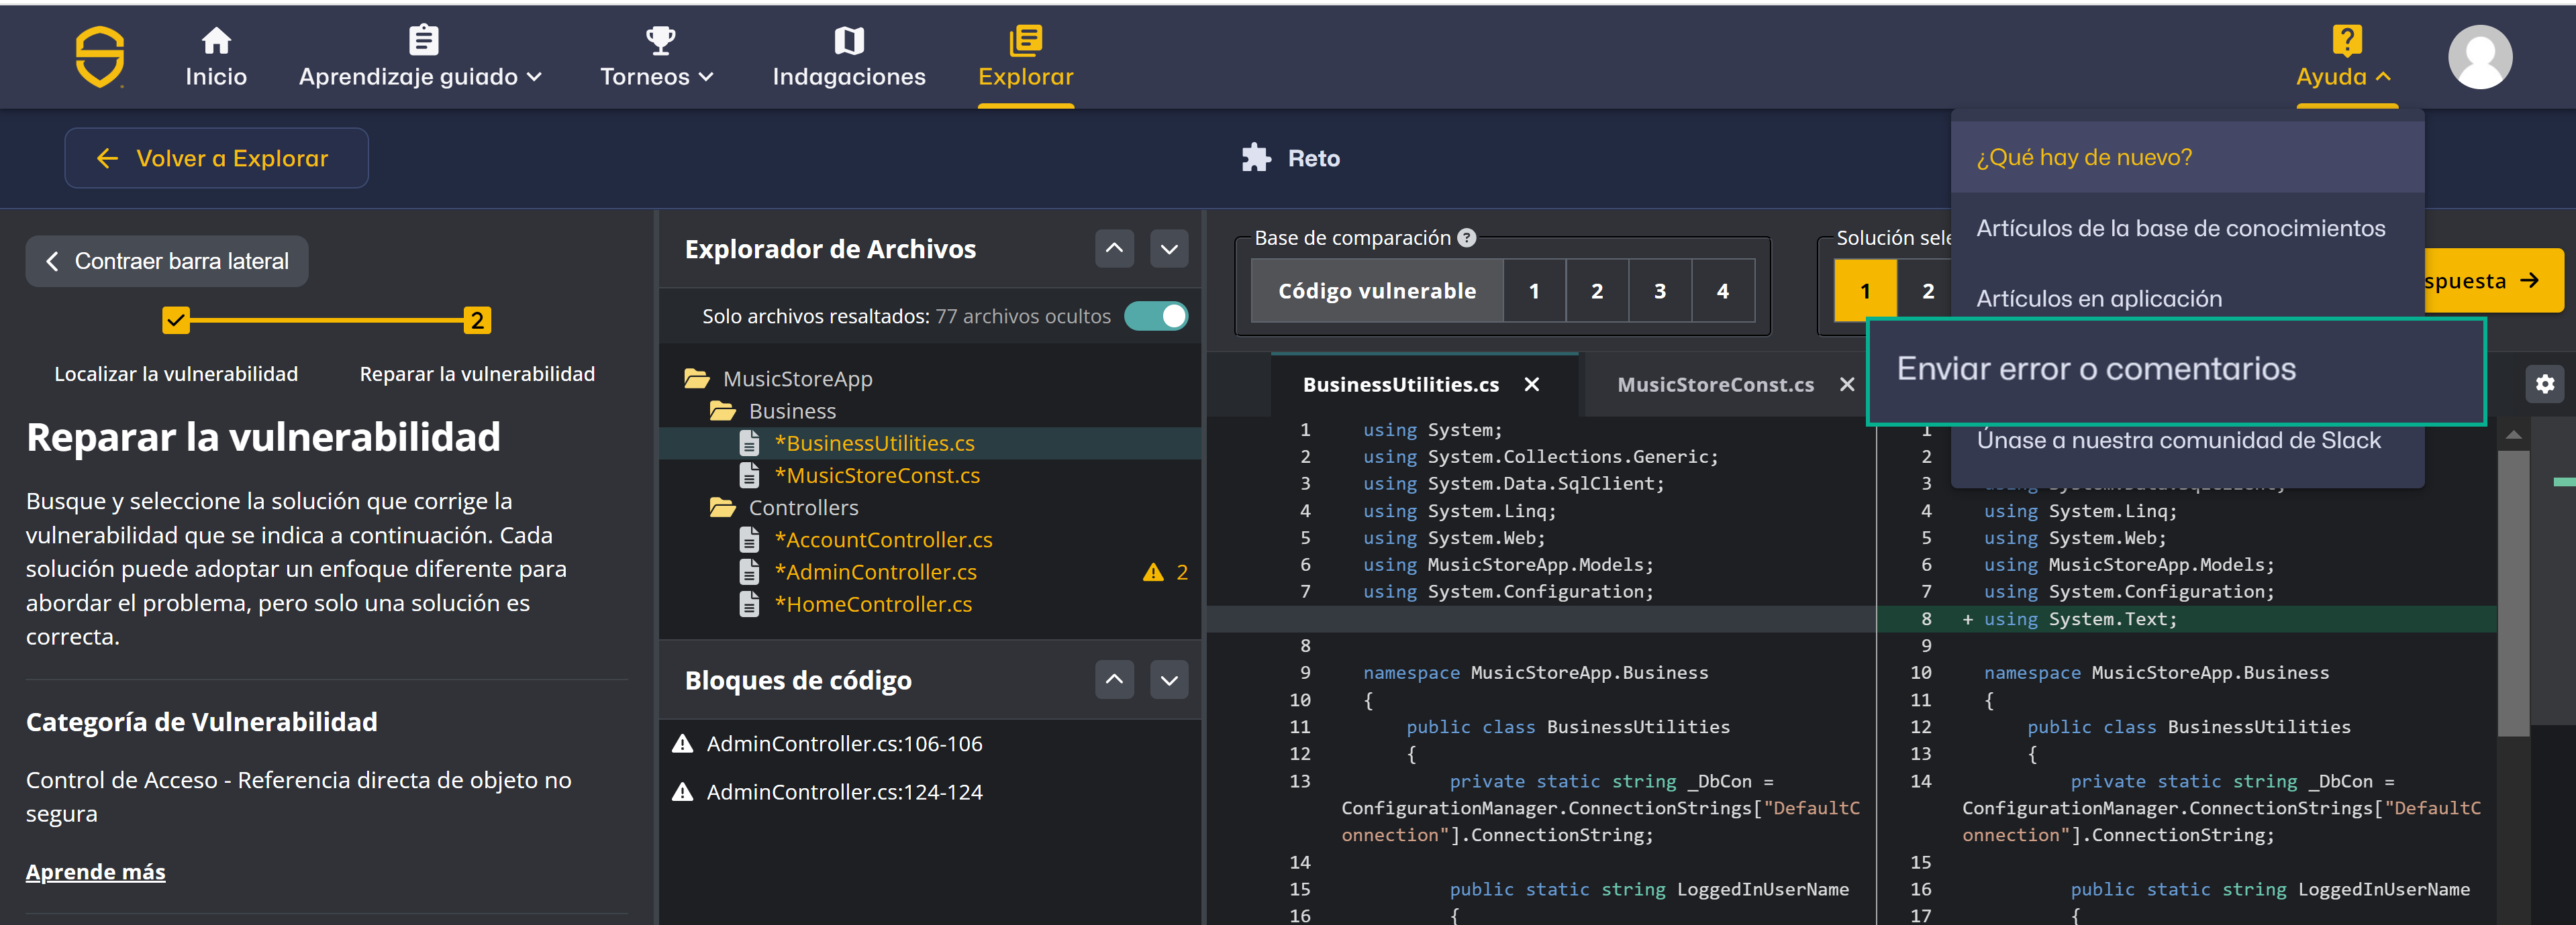
Task: Click 'namespace MusicStoreApp.Business' in left pane
Action: point(1535,672)
